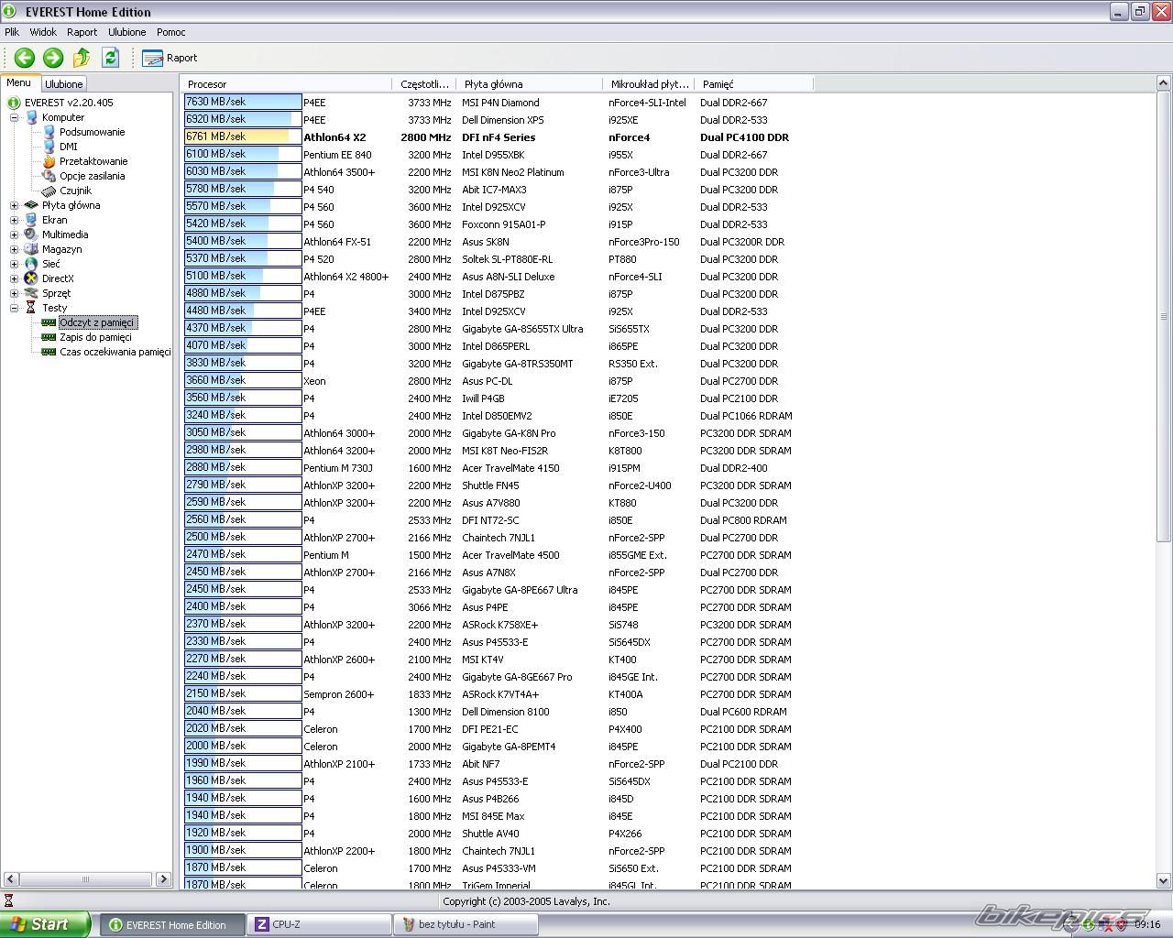Click the DirectX icon
1173x938 pixels.
coord(32,278)
